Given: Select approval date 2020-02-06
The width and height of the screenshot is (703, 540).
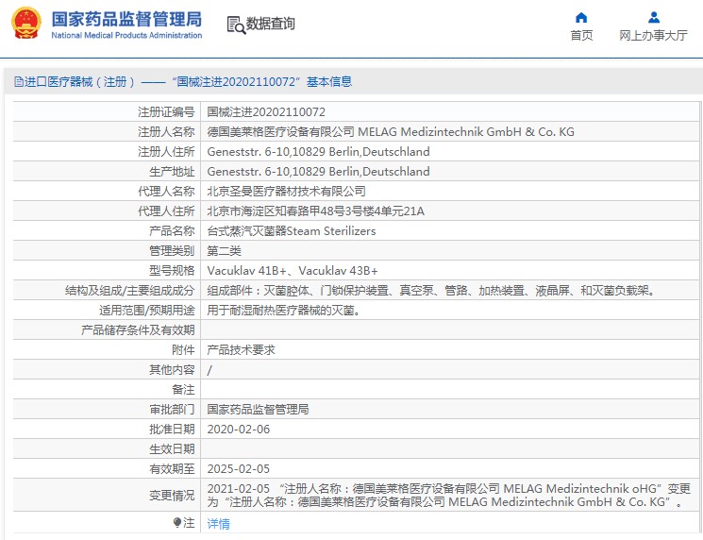Looking at the screenshot, I should (x=239, y=430).
